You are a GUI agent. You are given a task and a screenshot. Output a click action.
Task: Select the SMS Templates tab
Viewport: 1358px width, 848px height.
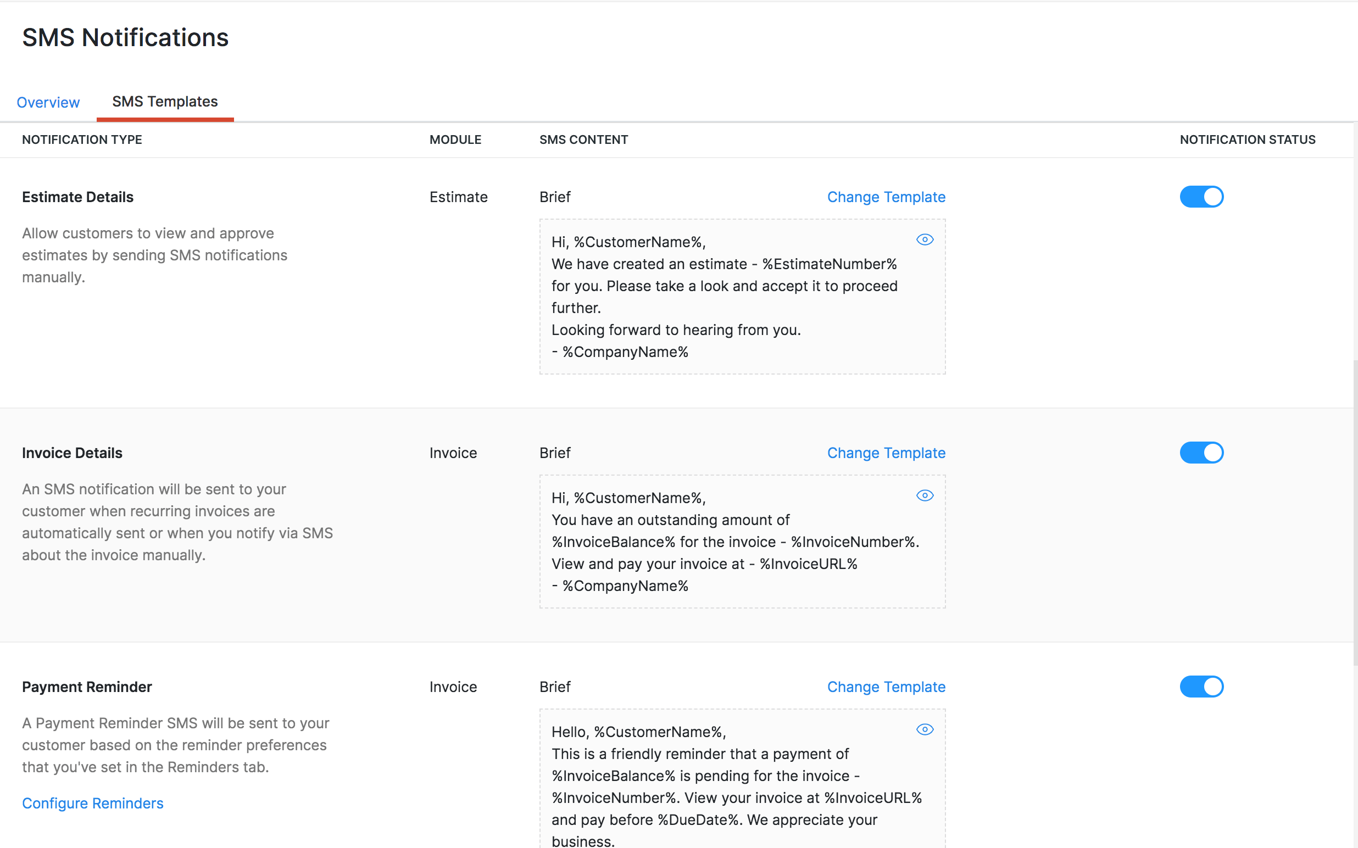point(165,102)
